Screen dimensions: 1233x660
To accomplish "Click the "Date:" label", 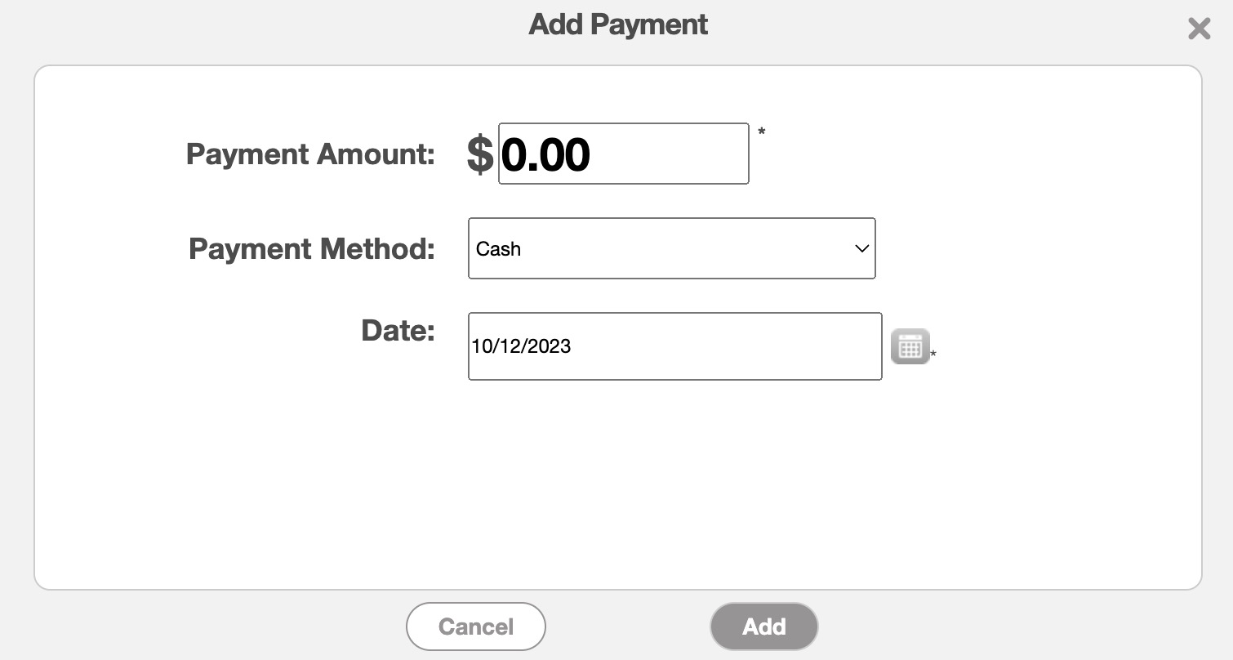I will (398, 331).
